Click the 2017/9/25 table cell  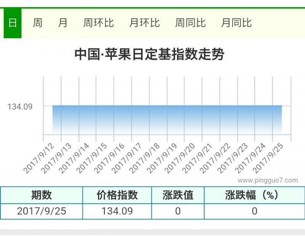[42, 211]
